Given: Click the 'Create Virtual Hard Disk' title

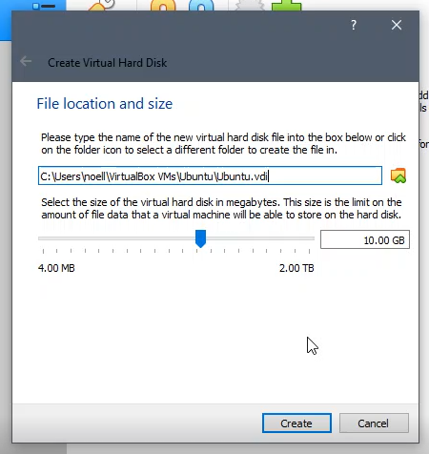Looking at the screenshot, I should click(x=108, y=63).
